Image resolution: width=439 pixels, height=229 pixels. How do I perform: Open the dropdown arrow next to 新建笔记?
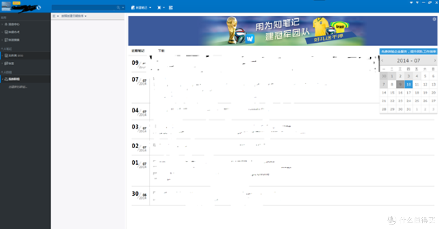tap(150, 8)
